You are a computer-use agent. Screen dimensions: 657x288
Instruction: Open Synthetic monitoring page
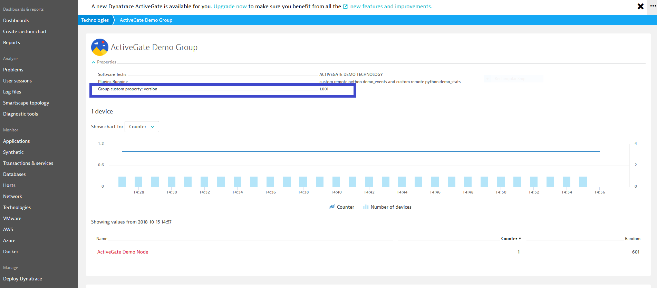tap(13, 152)
